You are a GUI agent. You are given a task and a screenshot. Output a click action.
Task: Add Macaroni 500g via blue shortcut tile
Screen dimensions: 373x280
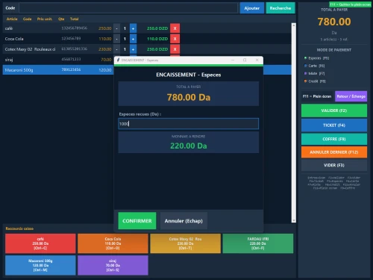point(40,265)
